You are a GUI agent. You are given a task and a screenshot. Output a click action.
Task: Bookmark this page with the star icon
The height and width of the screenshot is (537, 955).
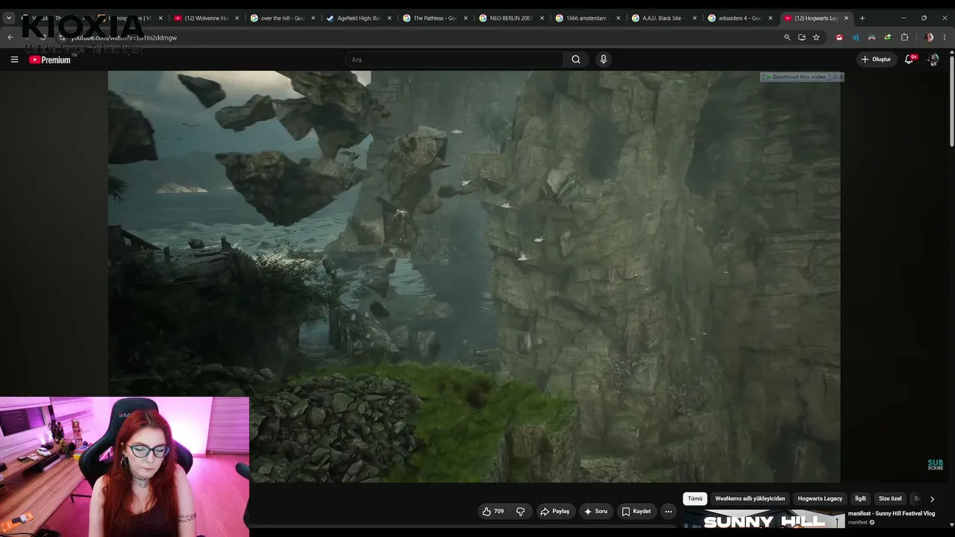tap(816, 37)
